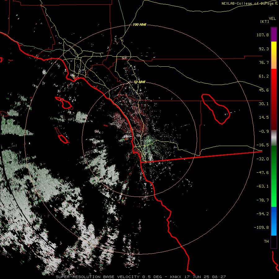Click the 100 NMI range ring label
The height and width of the screenshot is (279, 279).
(x=139, y=24)
